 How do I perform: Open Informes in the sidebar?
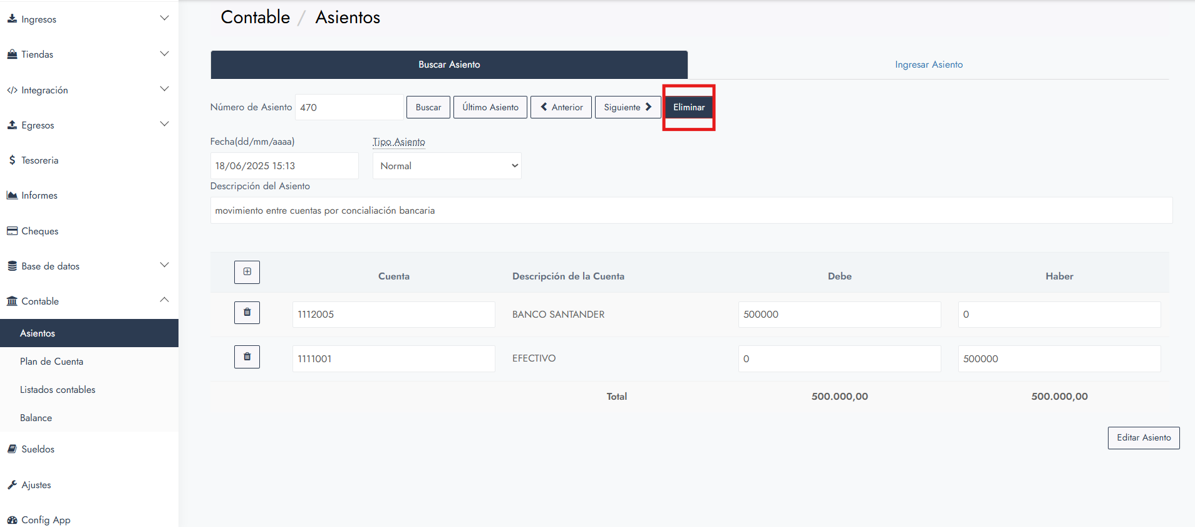point(39,196)
